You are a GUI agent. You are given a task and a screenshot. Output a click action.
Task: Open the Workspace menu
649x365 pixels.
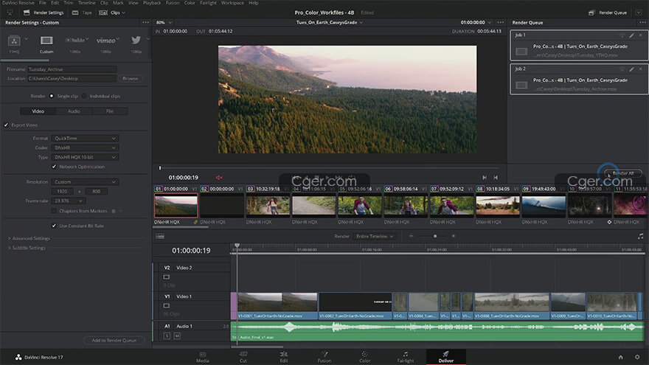click(232, 3)
